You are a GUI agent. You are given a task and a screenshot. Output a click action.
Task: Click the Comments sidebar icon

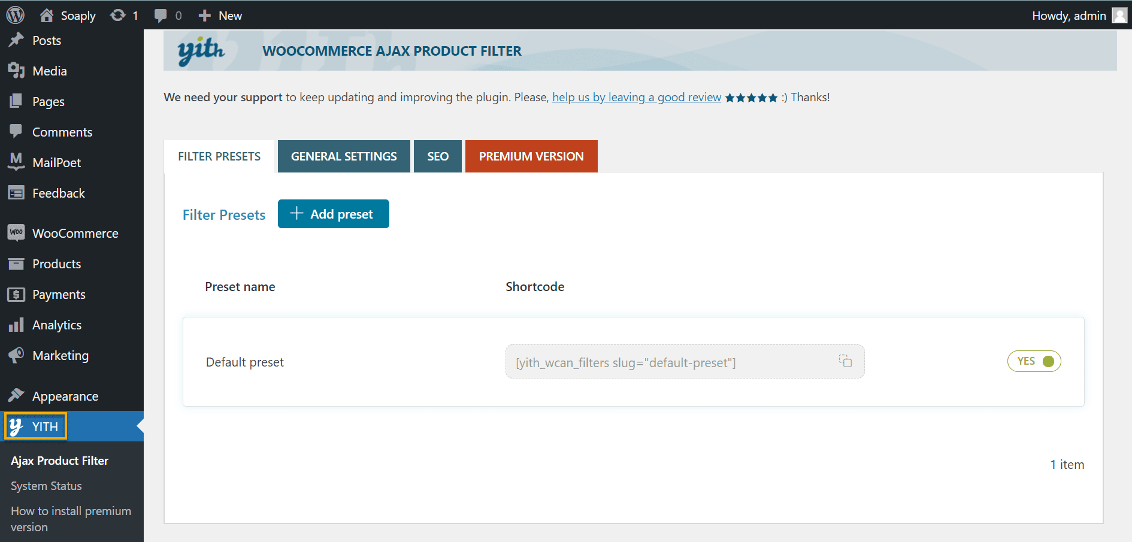(x=16, y=131)
